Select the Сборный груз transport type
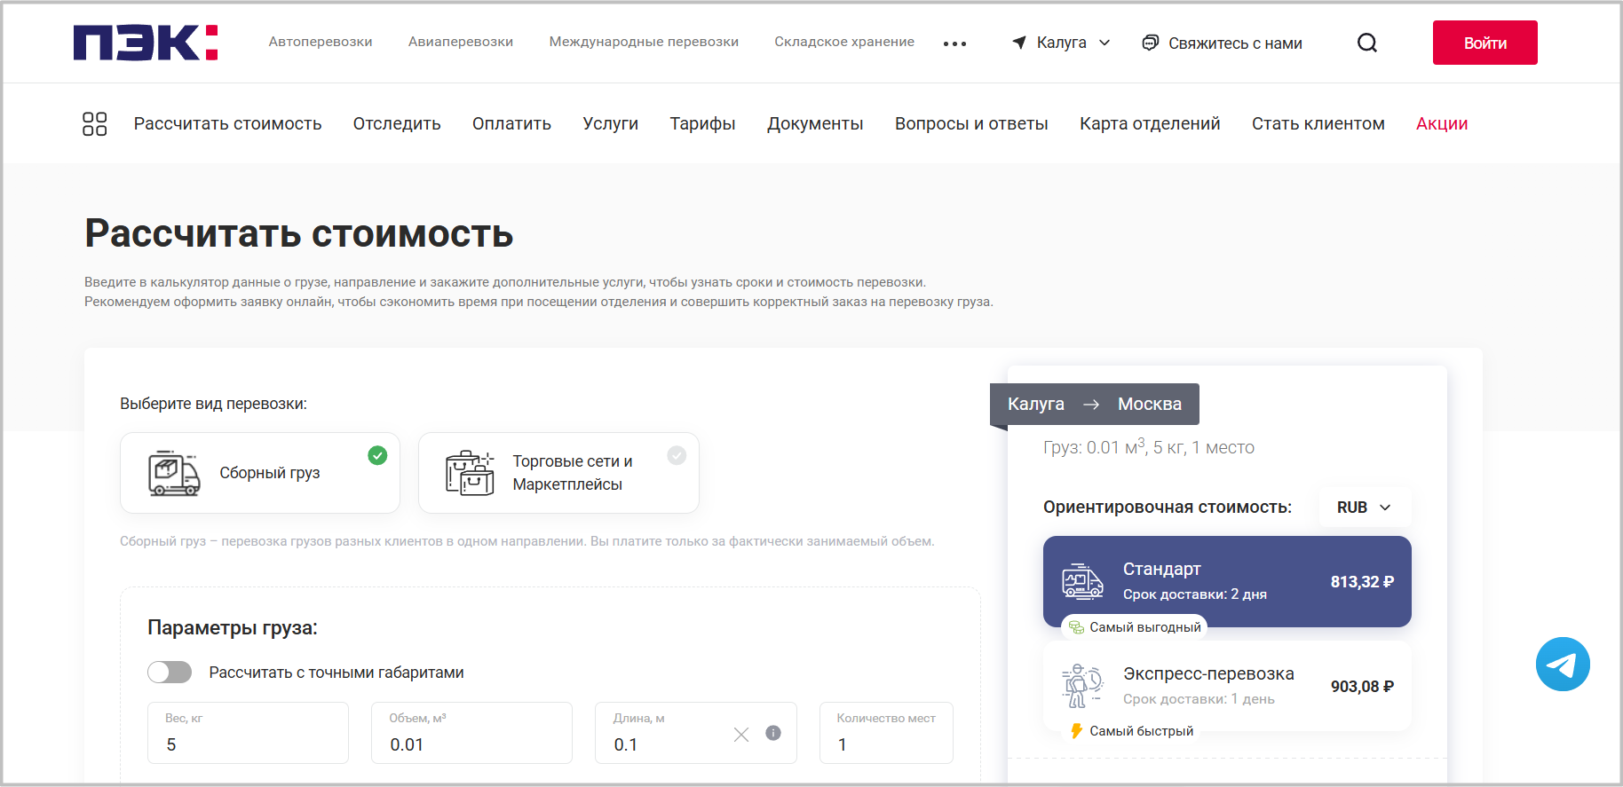Screen dimensions: 1623x787 [x=260, y=473]
